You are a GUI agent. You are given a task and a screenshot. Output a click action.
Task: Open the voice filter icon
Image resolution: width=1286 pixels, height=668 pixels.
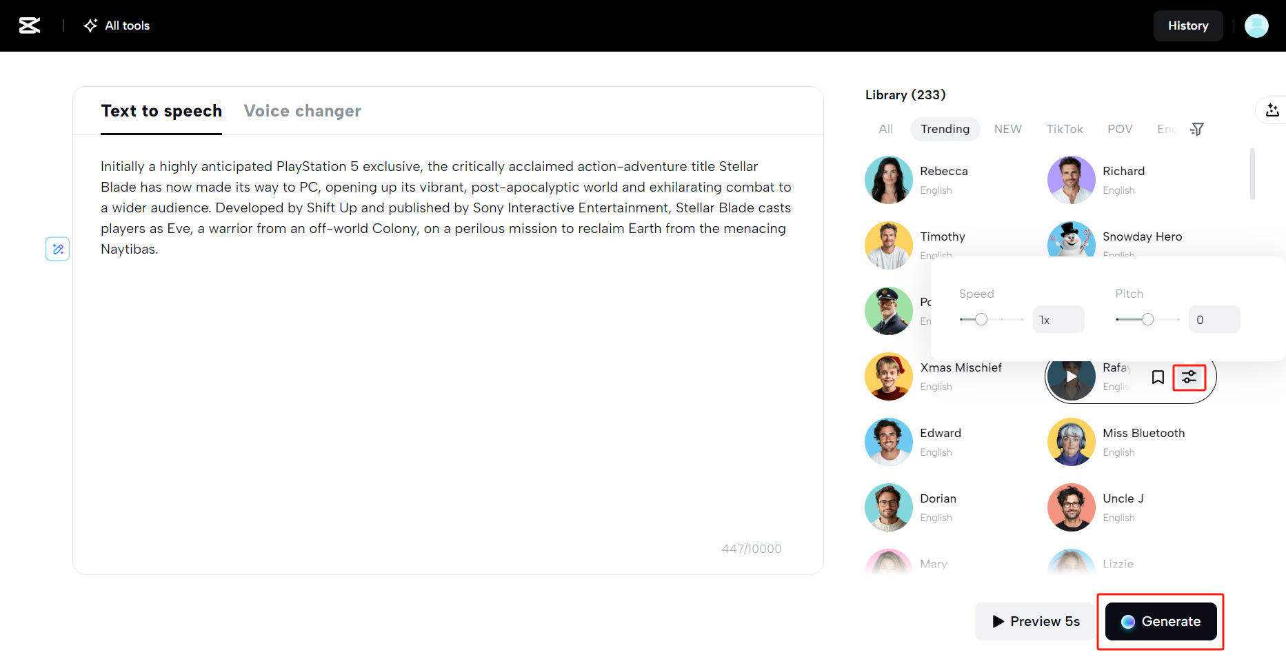pos(1197,129)
